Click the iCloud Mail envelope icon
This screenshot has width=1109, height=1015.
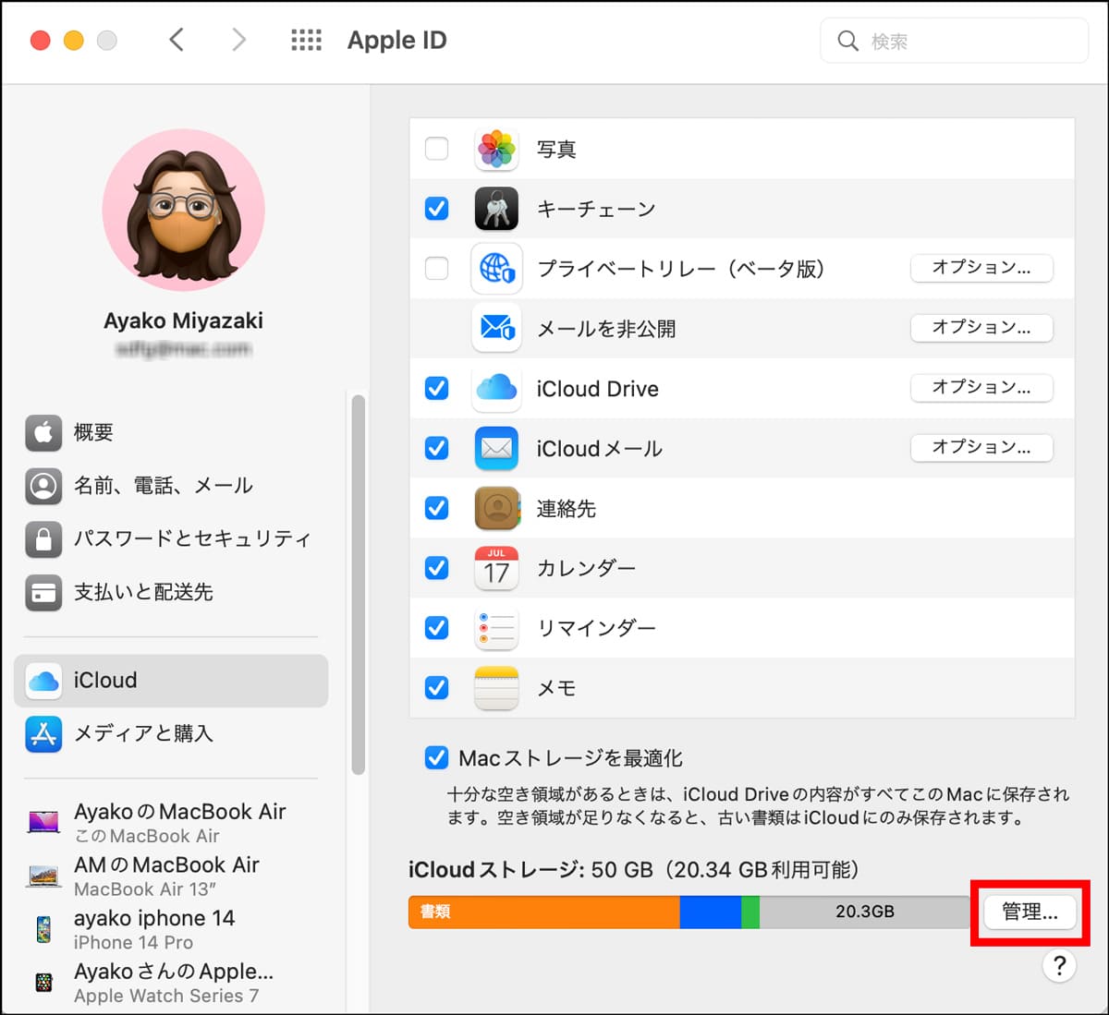496,448
